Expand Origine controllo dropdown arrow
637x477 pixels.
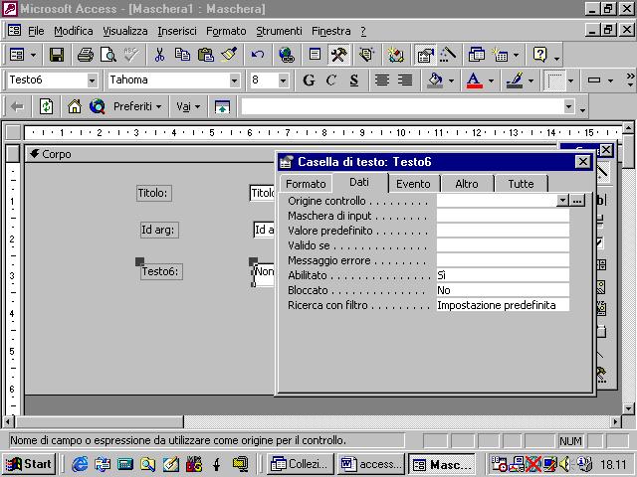point(562,201)
